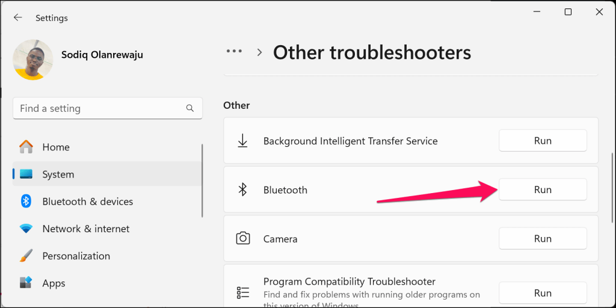The height and width of the screenshot is (308, 616).
Task: Click the Bluetooth & devices icon
Action: click(26, 202)
